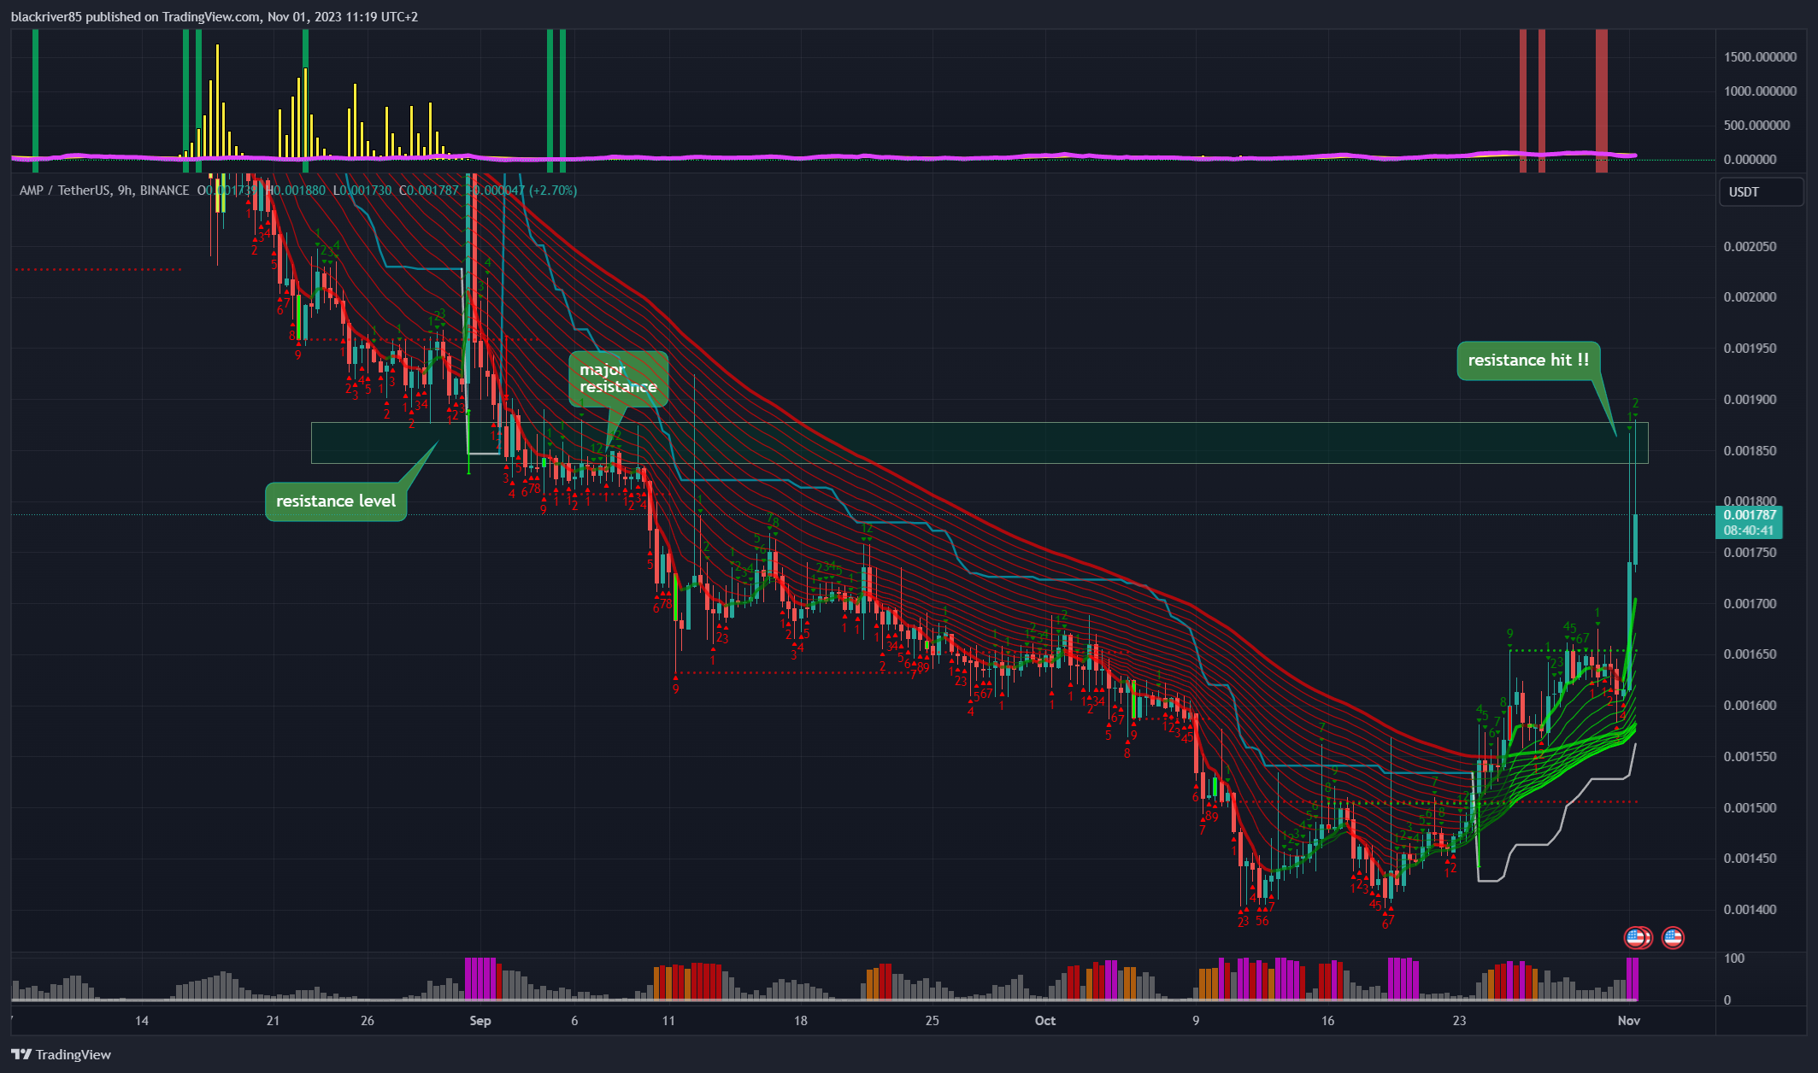1818x1073 pixels.
Task: Click the 18 date label on the time axis
Action: (801, 1021)
